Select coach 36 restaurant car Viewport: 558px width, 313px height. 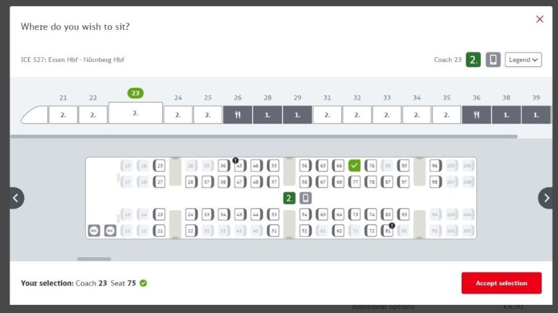click(x=476, y=115)
